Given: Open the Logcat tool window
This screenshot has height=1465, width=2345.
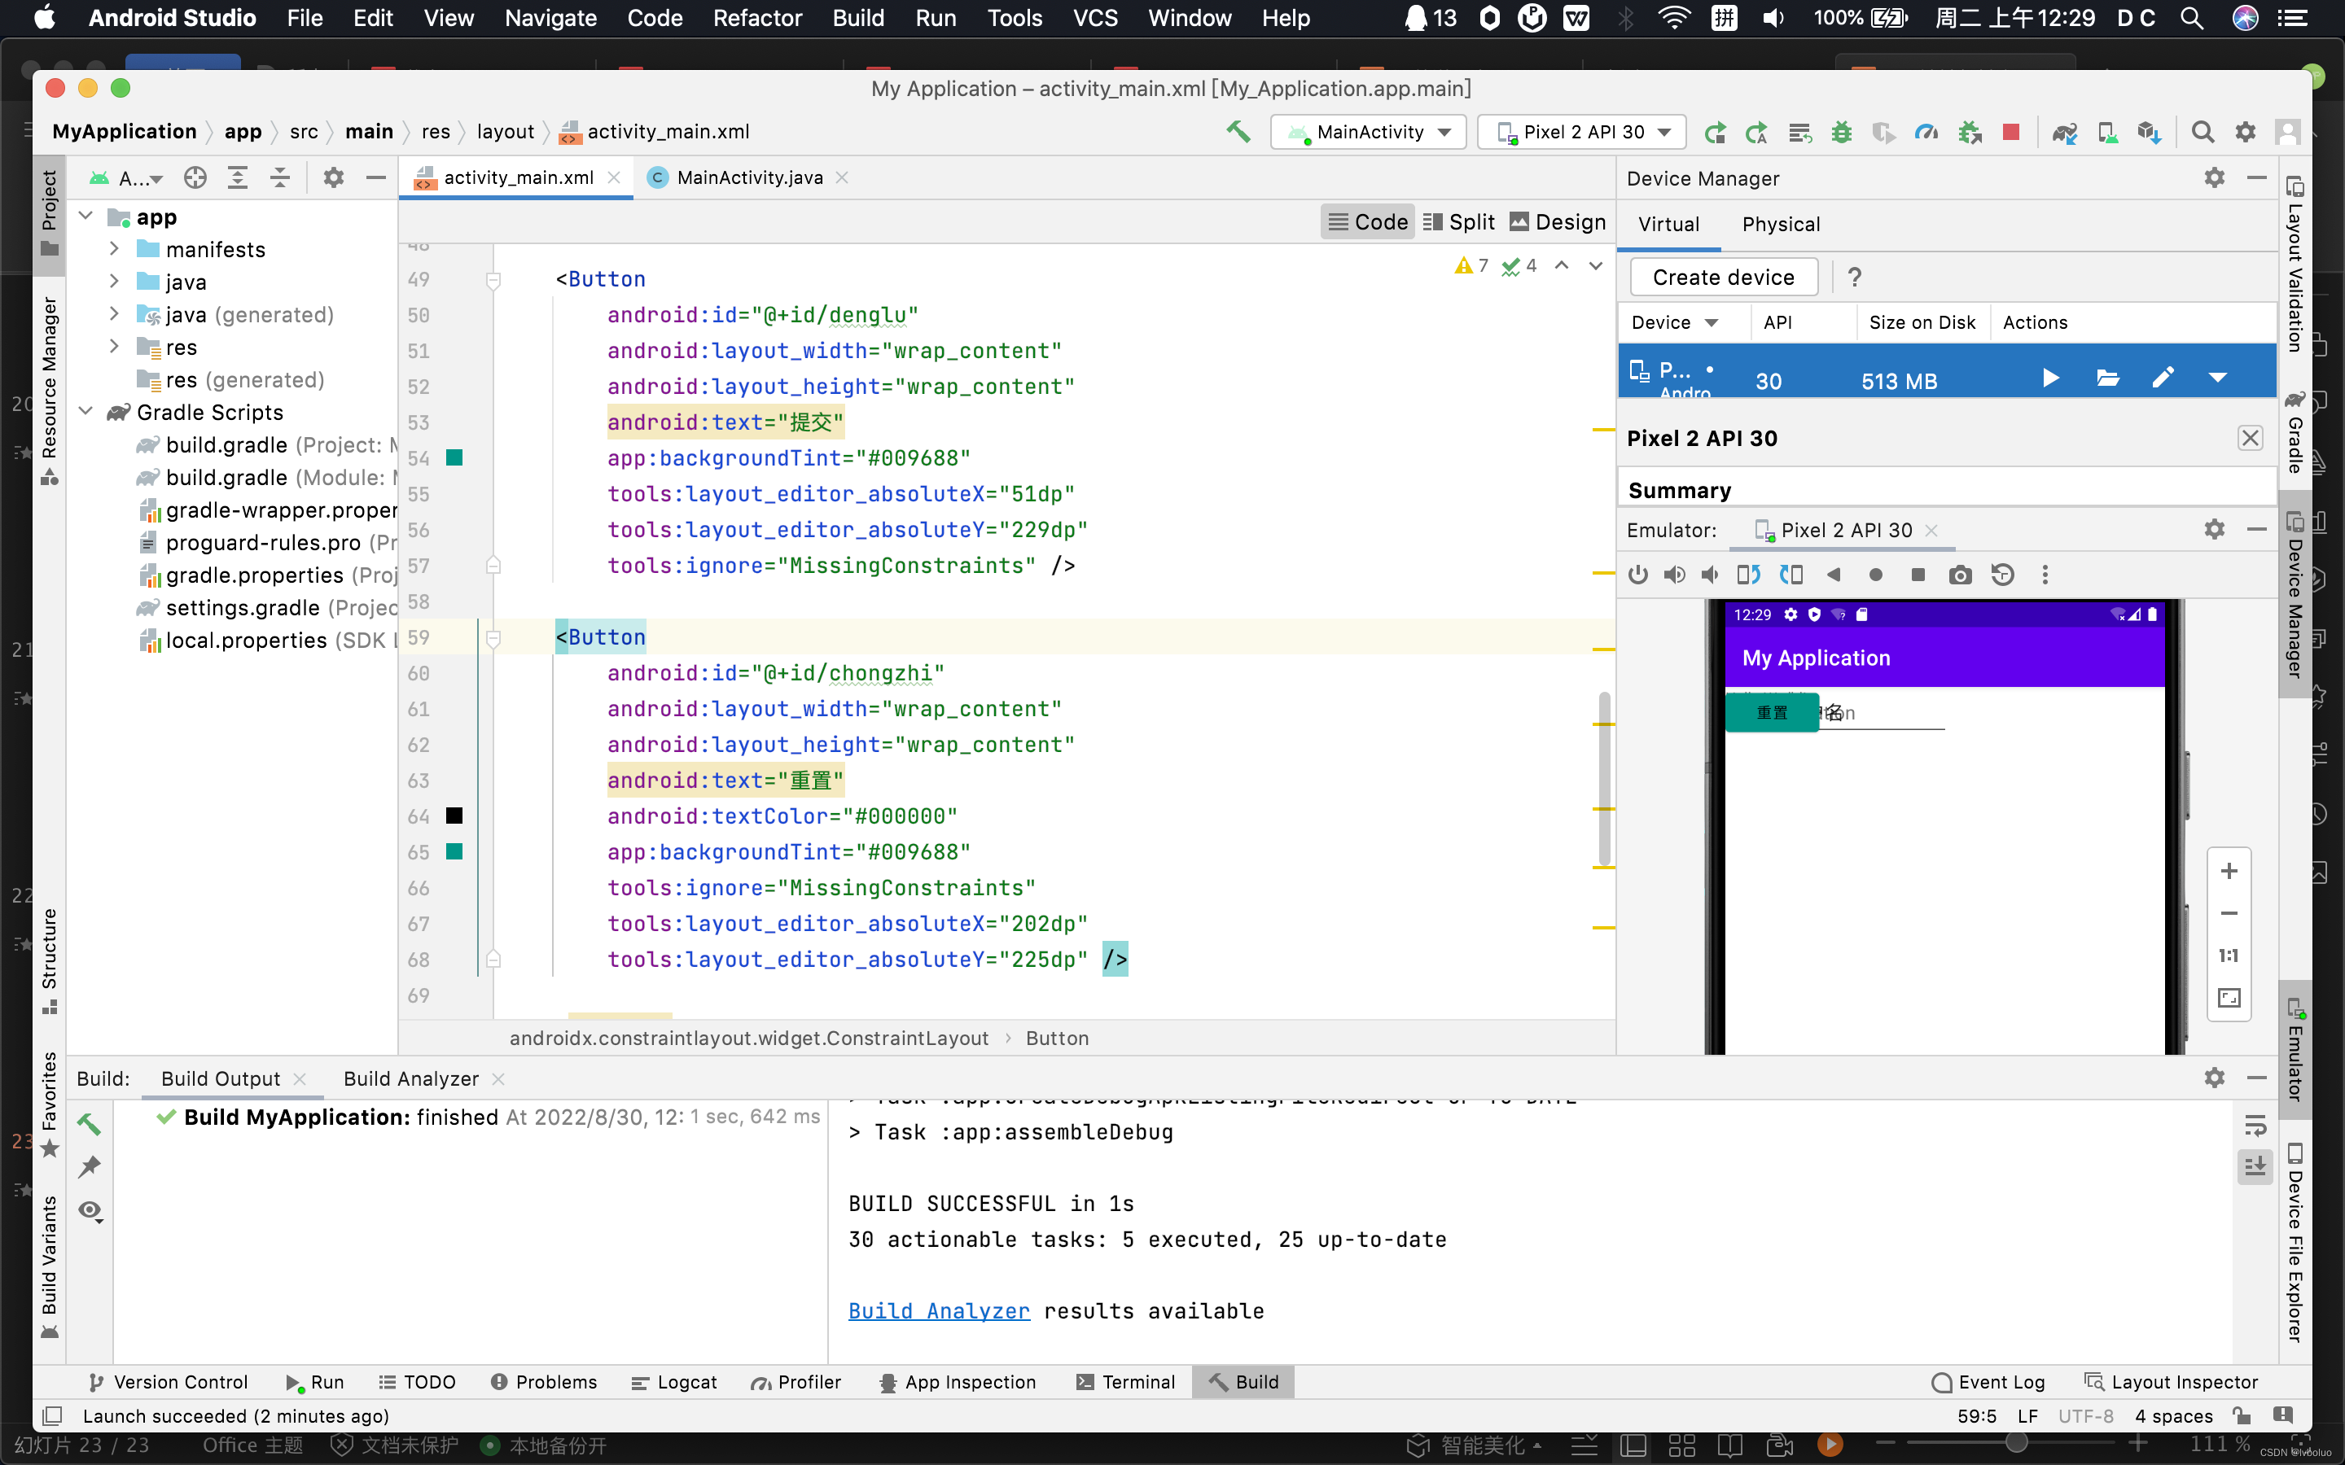Looking at the screenshot, I should click(x=674, y=1382).
